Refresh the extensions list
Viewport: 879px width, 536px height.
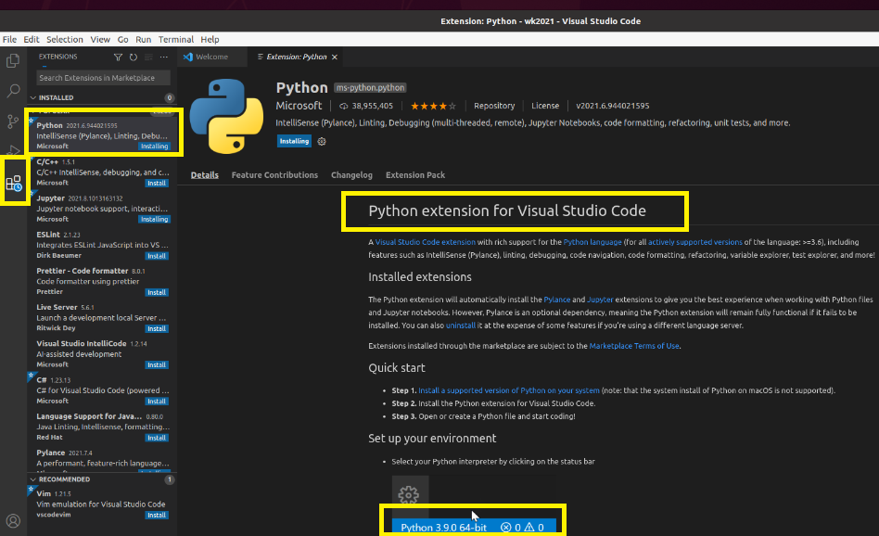pos(133,57)
